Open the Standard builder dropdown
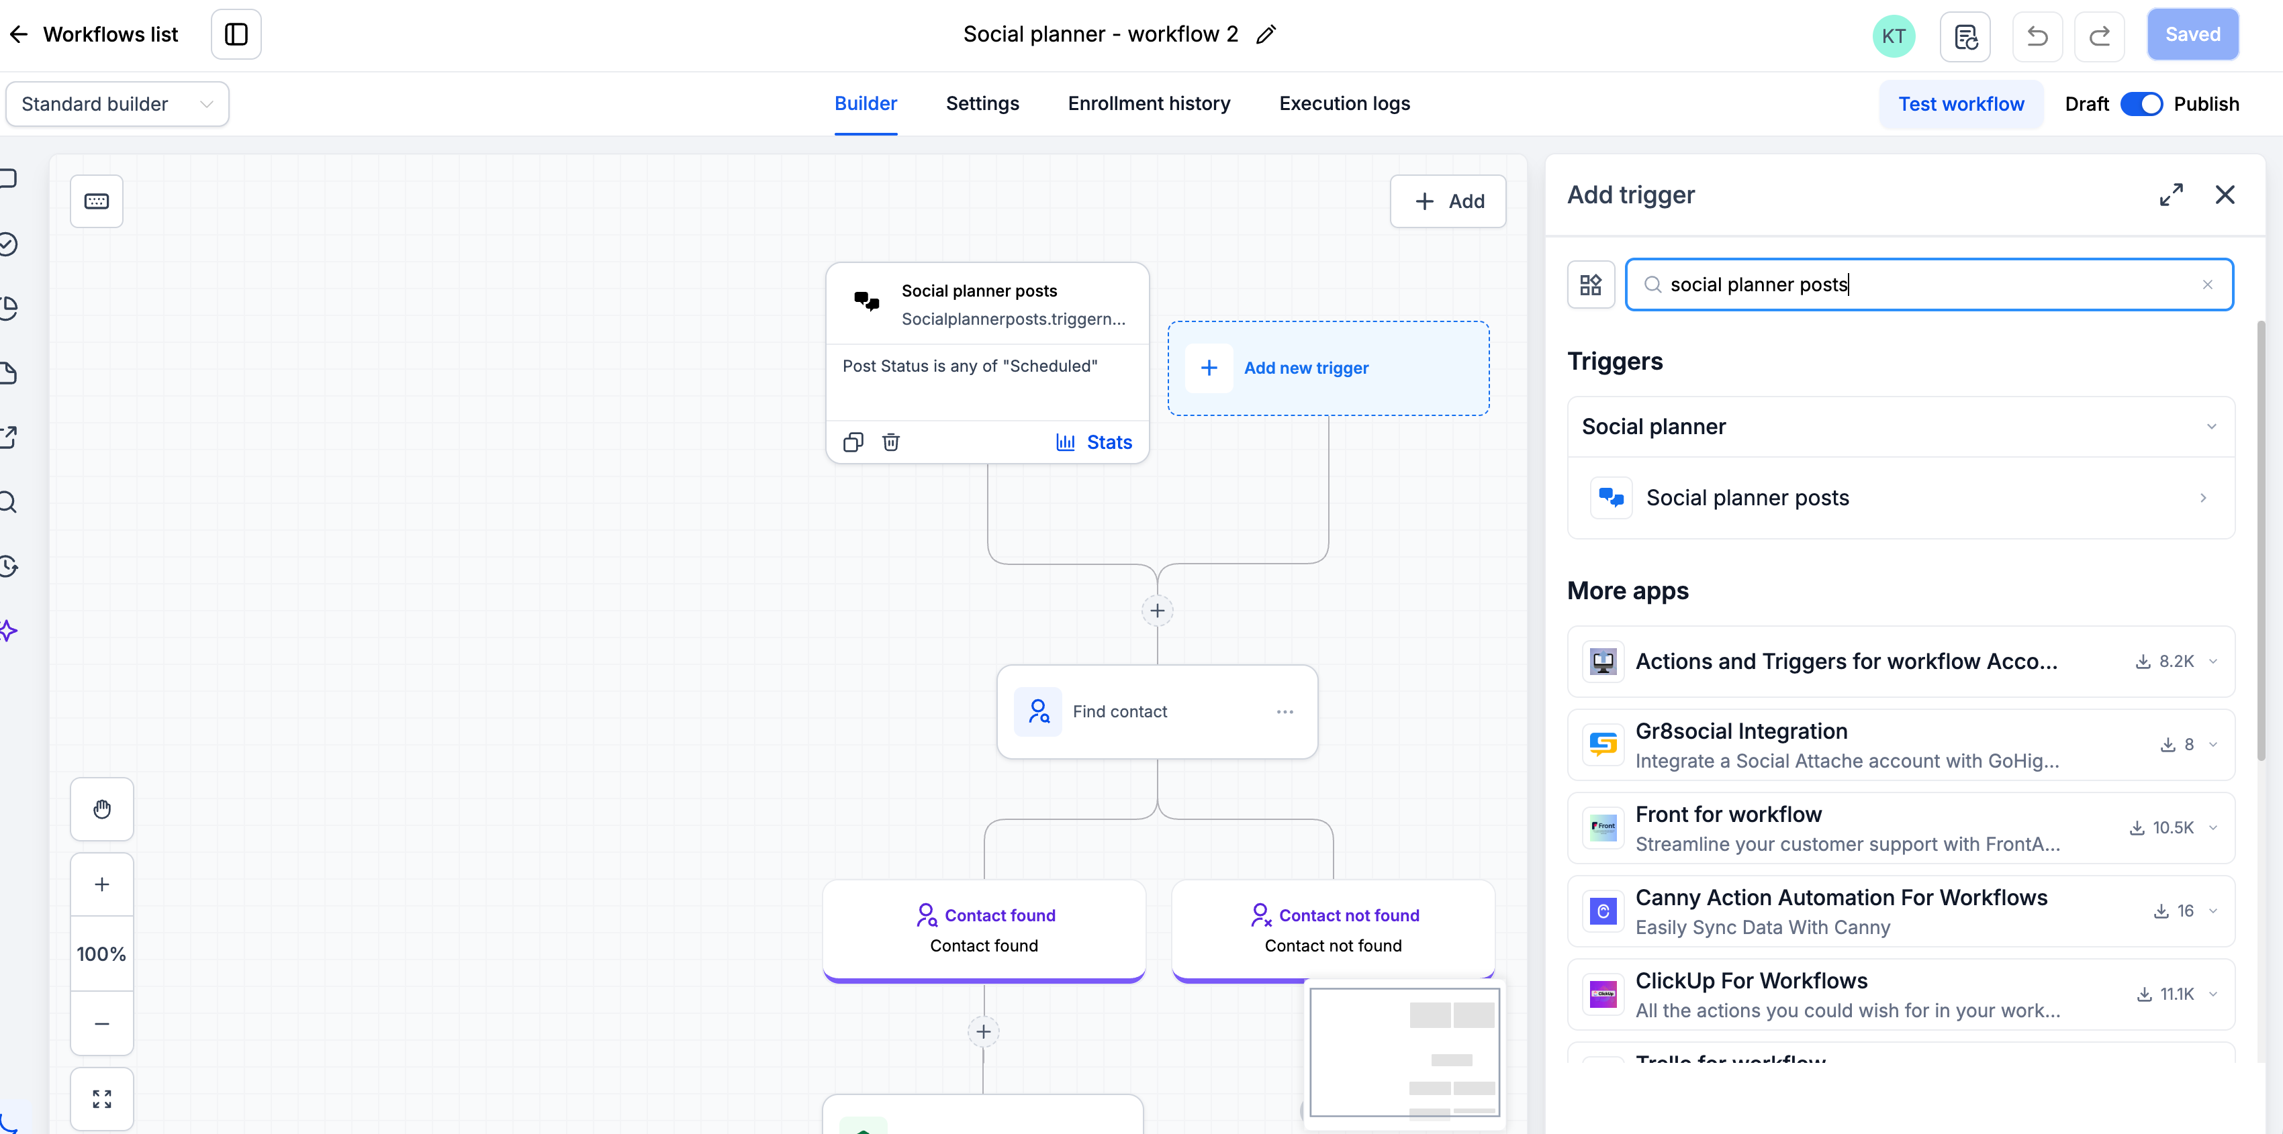The image size is (2283, 1134). coord(117,103)
